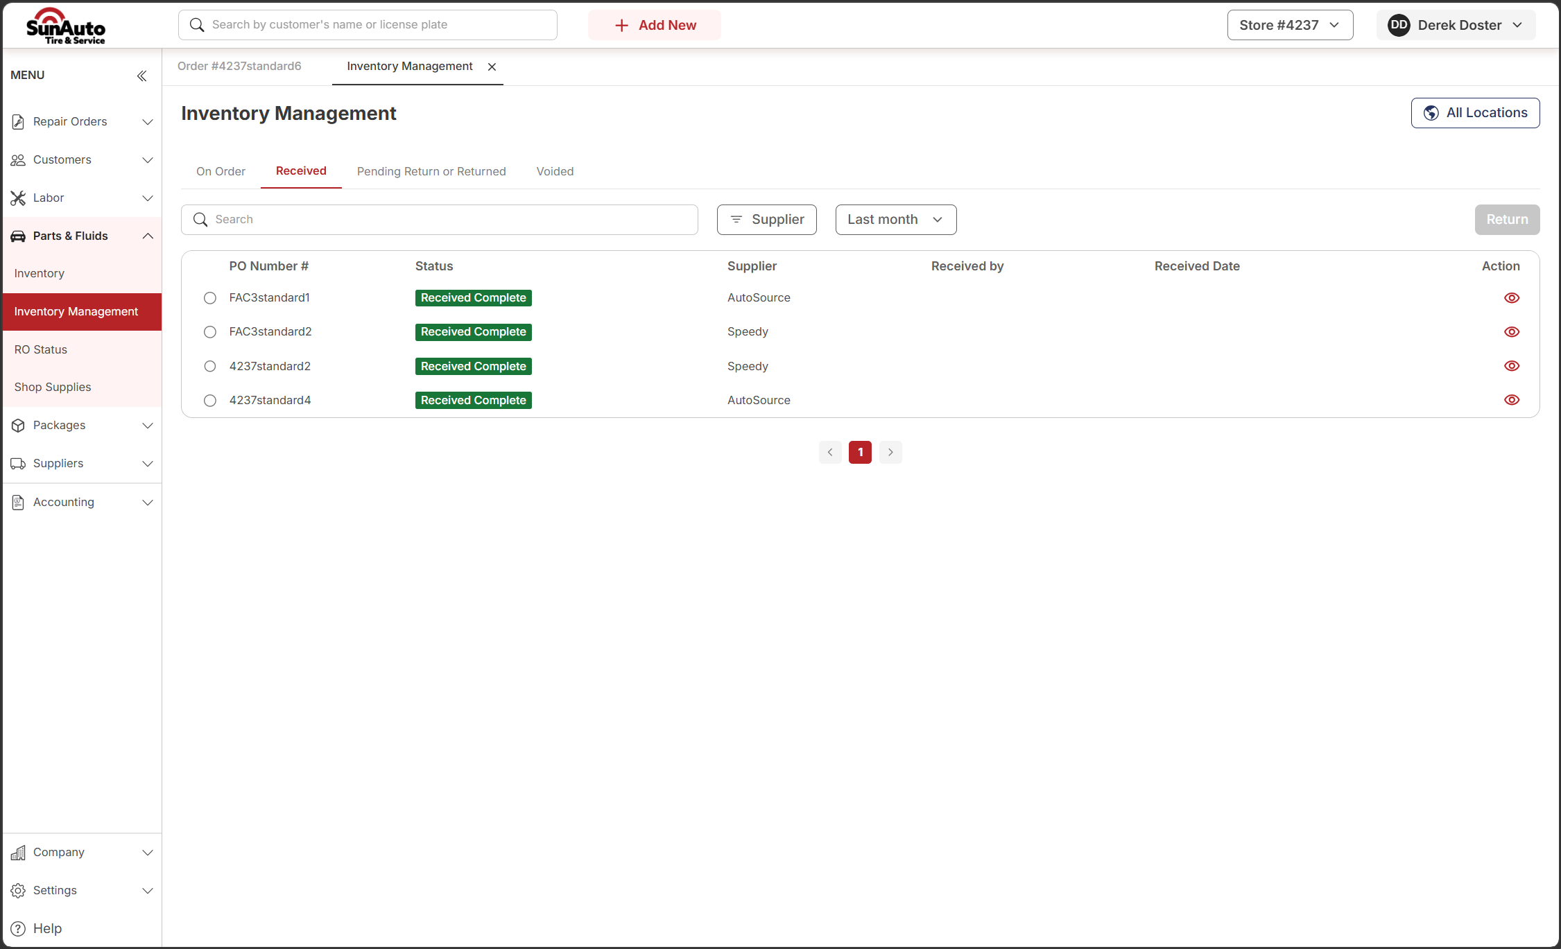View FAC3standard1 details via eye icon
1561x949 pixels.
pyautogui.click(x=1512, y=298)
